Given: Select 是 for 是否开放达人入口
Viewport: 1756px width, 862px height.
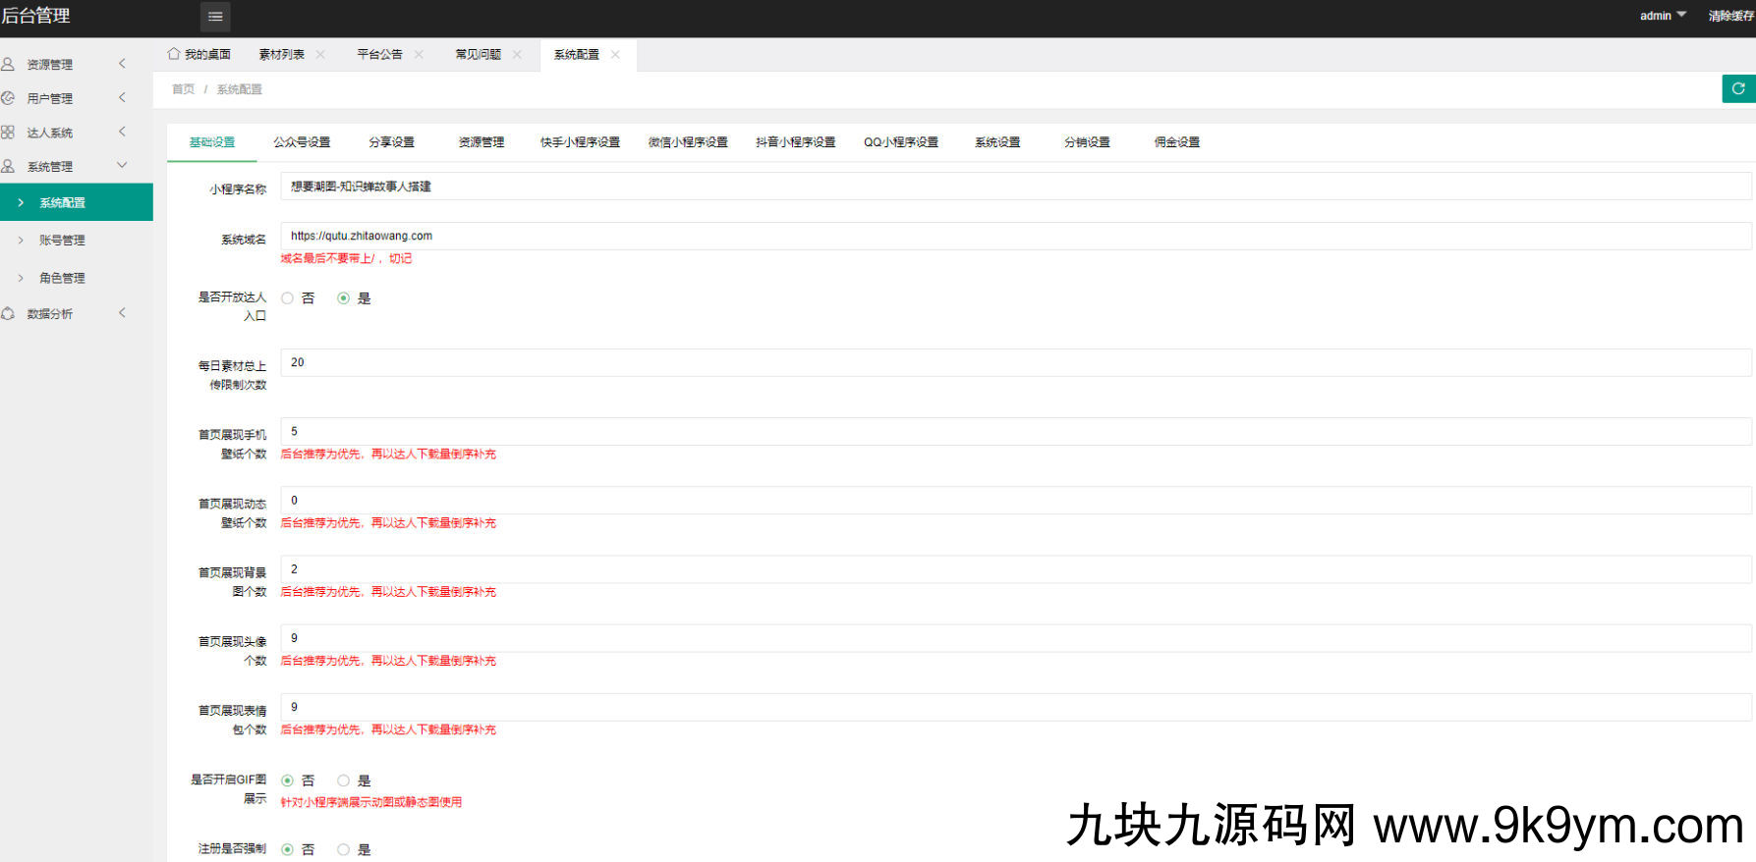Looking at the screenshot, I should [x=344, y=298].
